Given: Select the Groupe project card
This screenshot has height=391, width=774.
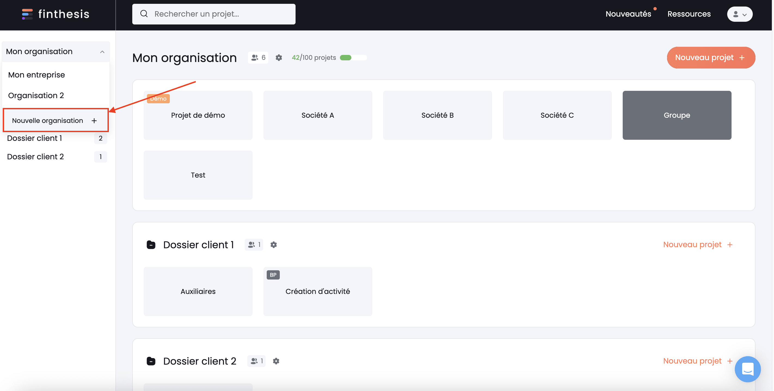Looking at the screenshot, I should click(x=677, y=115).
